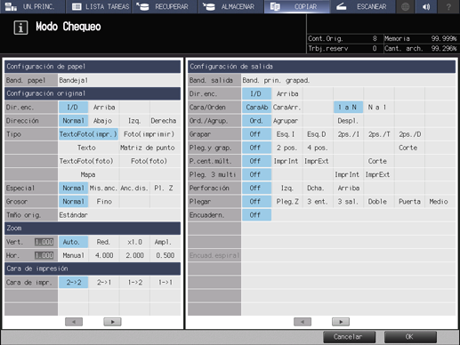Go to next page in output settings panel
Screen dimensions: 460x345
(341, 322)
